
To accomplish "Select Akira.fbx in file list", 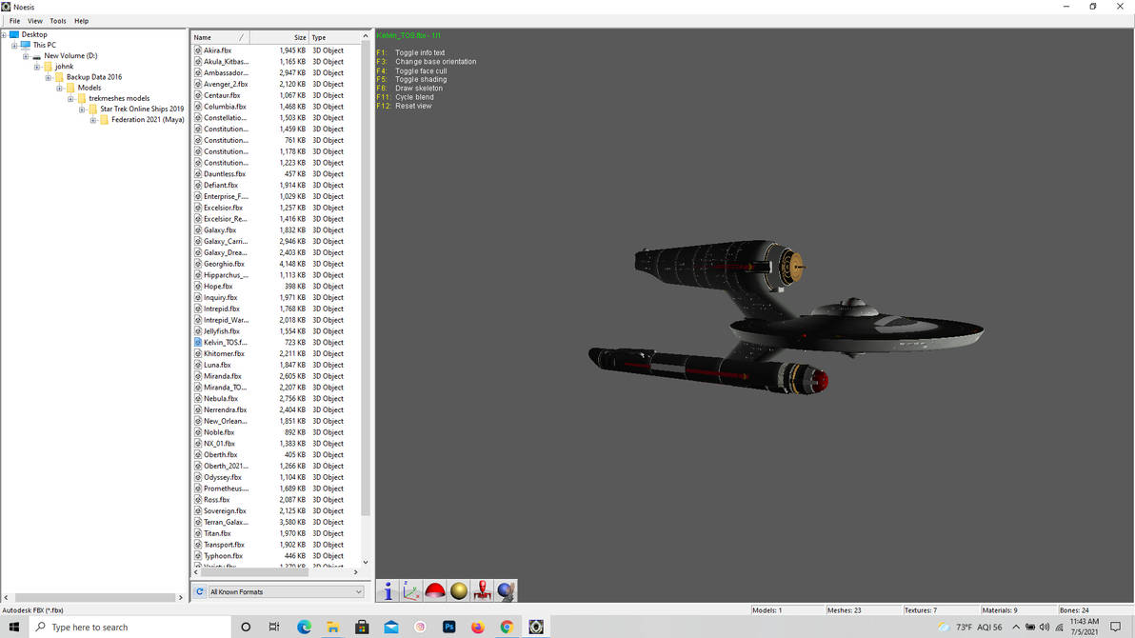I will pos(217,50).
